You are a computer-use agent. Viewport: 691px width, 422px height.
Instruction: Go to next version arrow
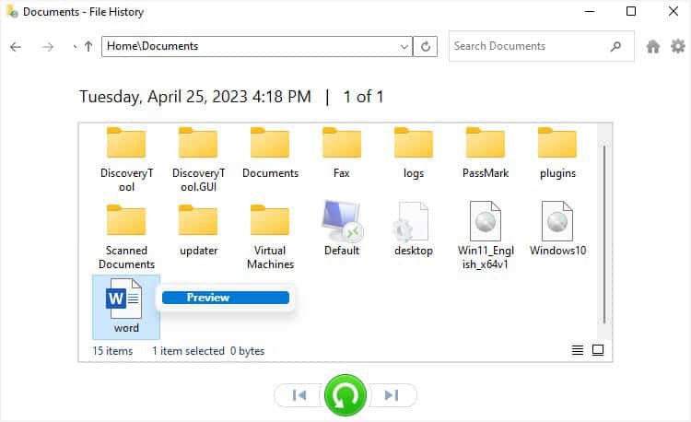[392, 395]
